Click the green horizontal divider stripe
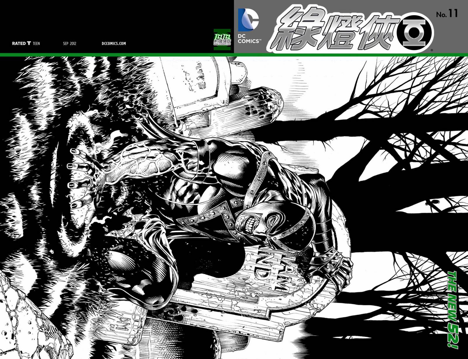 (x=234, y=55)
